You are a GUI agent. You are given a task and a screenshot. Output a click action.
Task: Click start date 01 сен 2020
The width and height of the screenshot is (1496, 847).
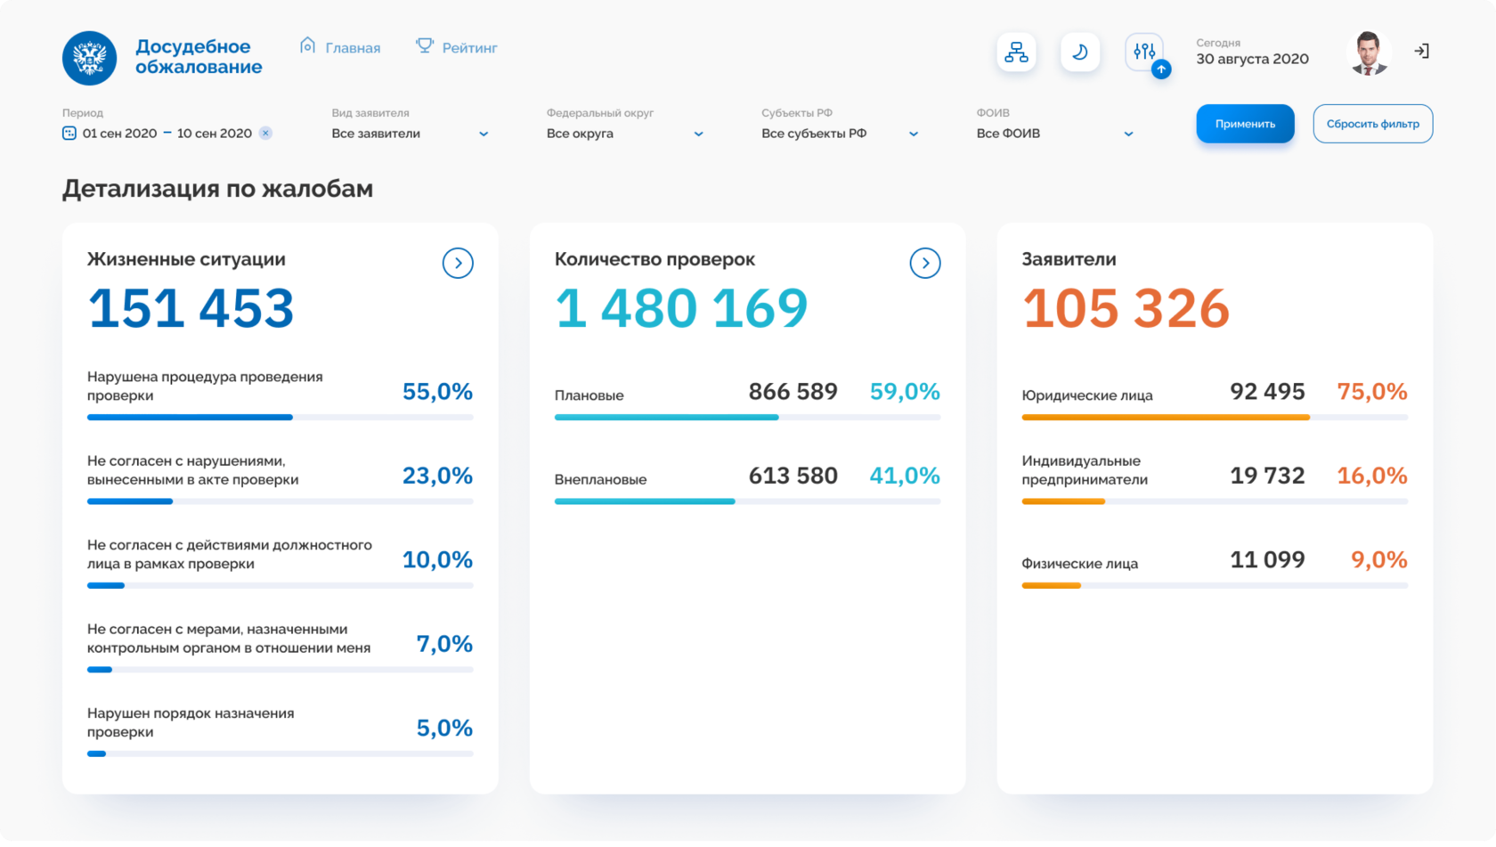click(x=119, y=134)
